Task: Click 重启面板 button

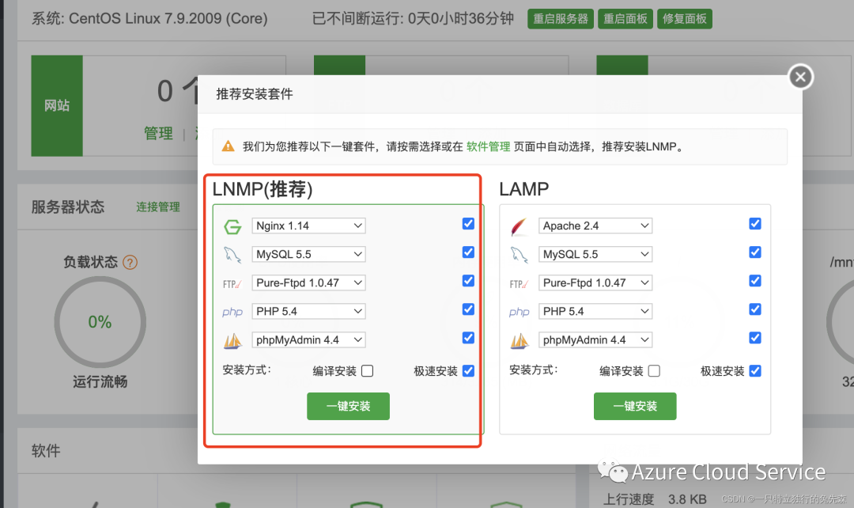Action: [x=625, y=19]
